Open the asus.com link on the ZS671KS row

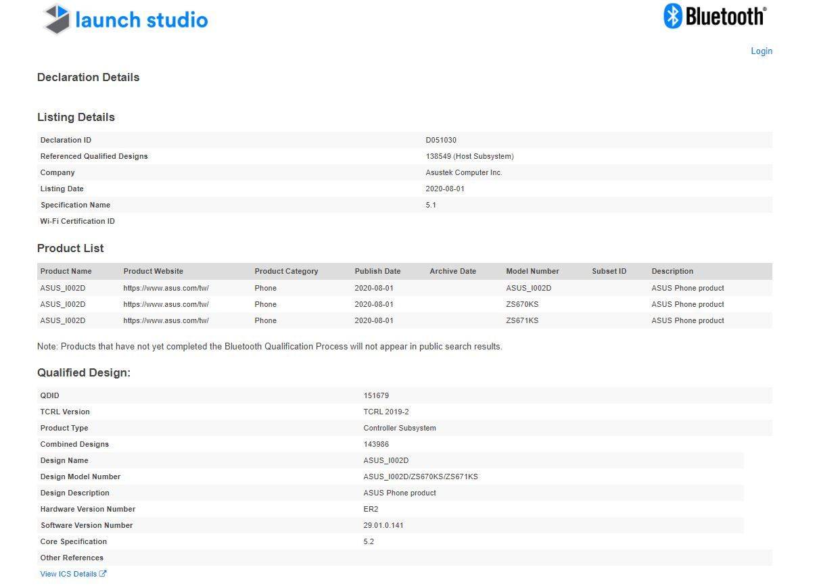tap(166, 320)
